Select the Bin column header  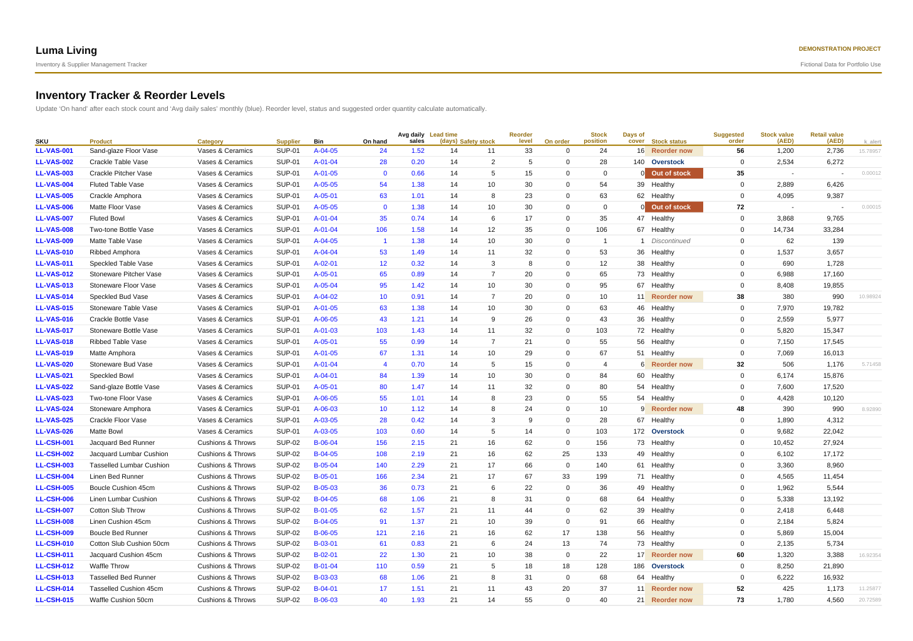(319, 142)
